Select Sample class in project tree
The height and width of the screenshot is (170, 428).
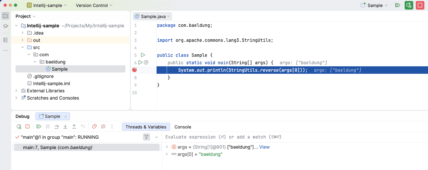point(60,69)
